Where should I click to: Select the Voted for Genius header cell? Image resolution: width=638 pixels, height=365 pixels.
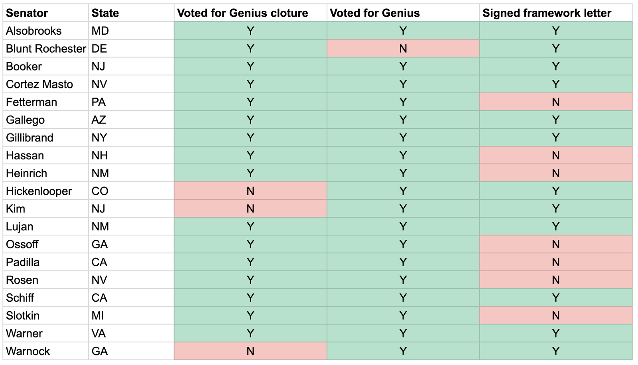click(x=375, y=13)
